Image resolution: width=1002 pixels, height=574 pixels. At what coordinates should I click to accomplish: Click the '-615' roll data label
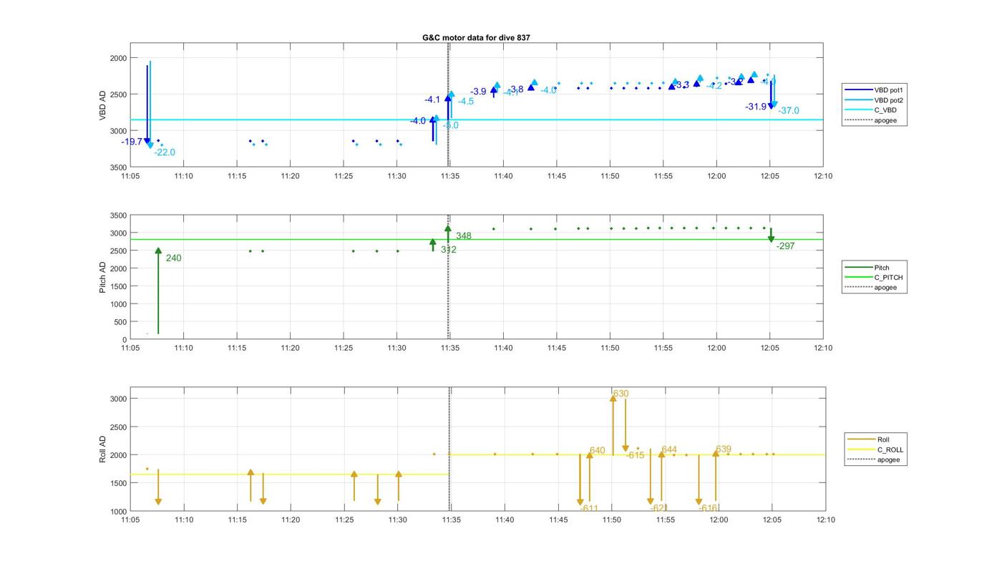tap(635, 455)
